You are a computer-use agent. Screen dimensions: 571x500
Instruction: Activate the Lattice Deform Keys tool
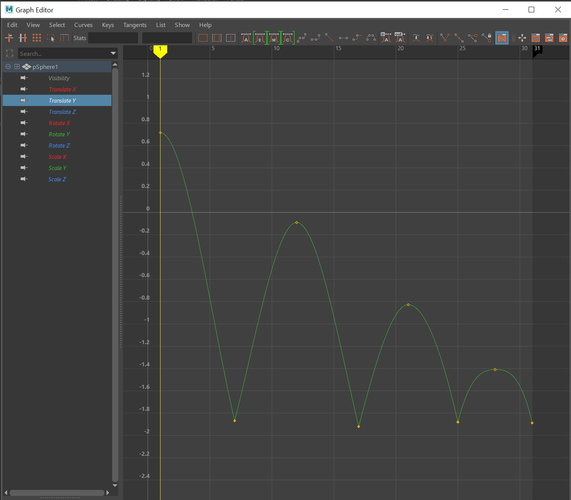37,38
